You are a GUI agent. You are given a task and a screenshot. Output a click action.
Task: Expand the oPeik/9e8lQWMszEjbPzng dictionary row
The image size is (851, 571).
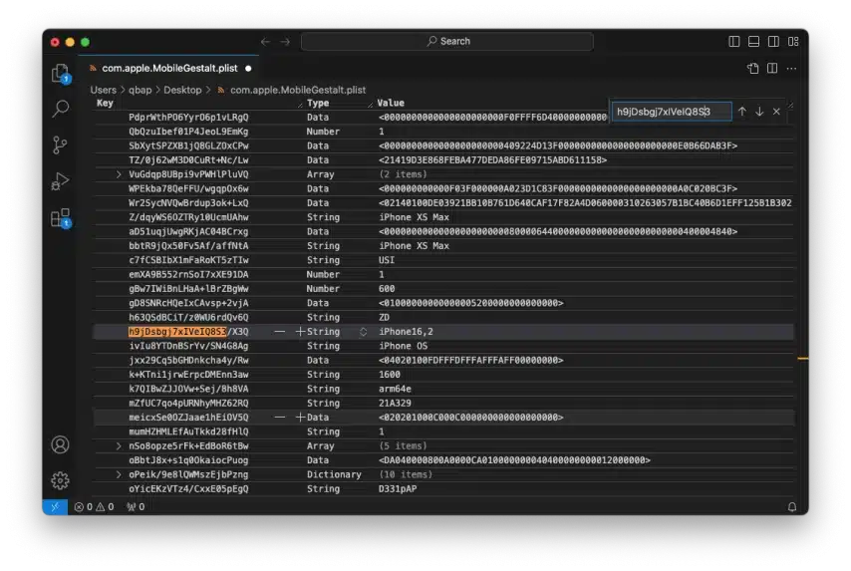(119, 474)
